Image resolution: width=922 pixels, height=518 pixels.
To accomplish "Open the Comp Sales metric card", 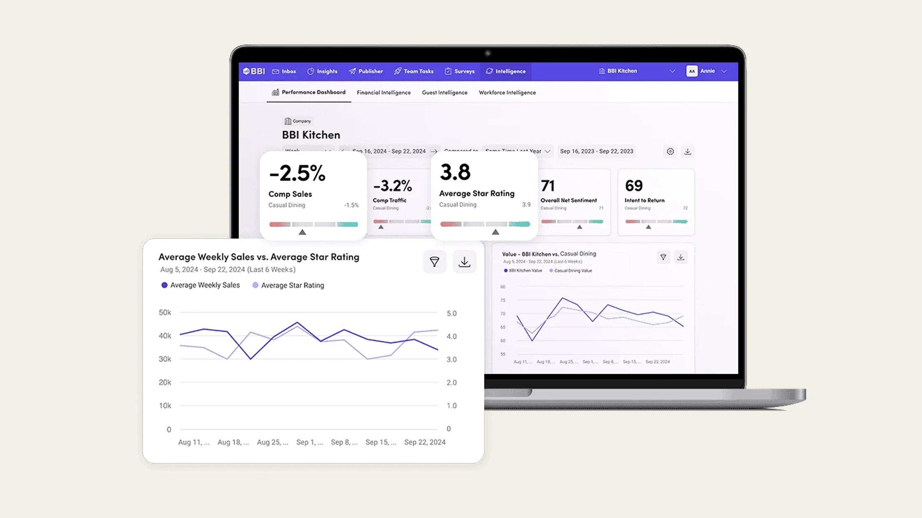I will [x=313, y=195].
